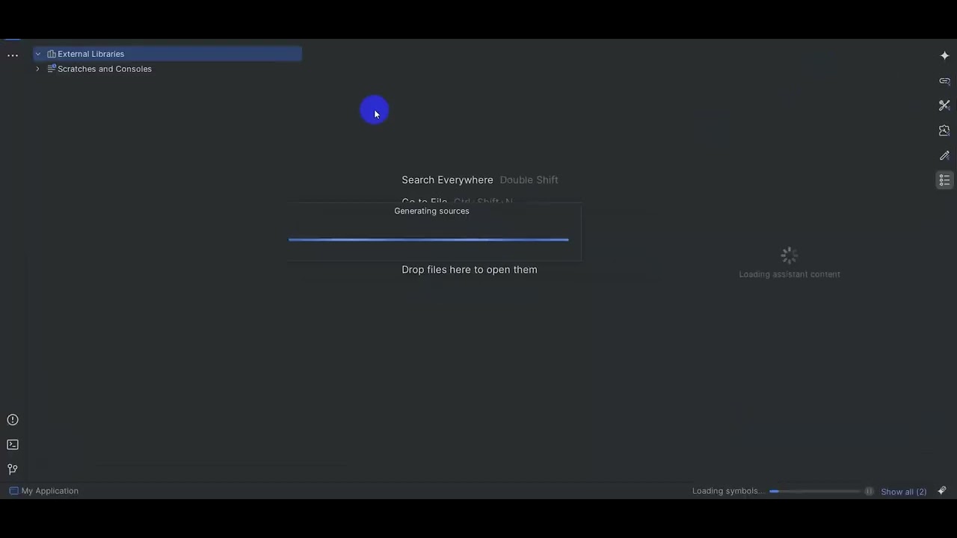957x538 pixels.
Task: Click the Loading assistant content text
Action: click(x=790, y=274)
